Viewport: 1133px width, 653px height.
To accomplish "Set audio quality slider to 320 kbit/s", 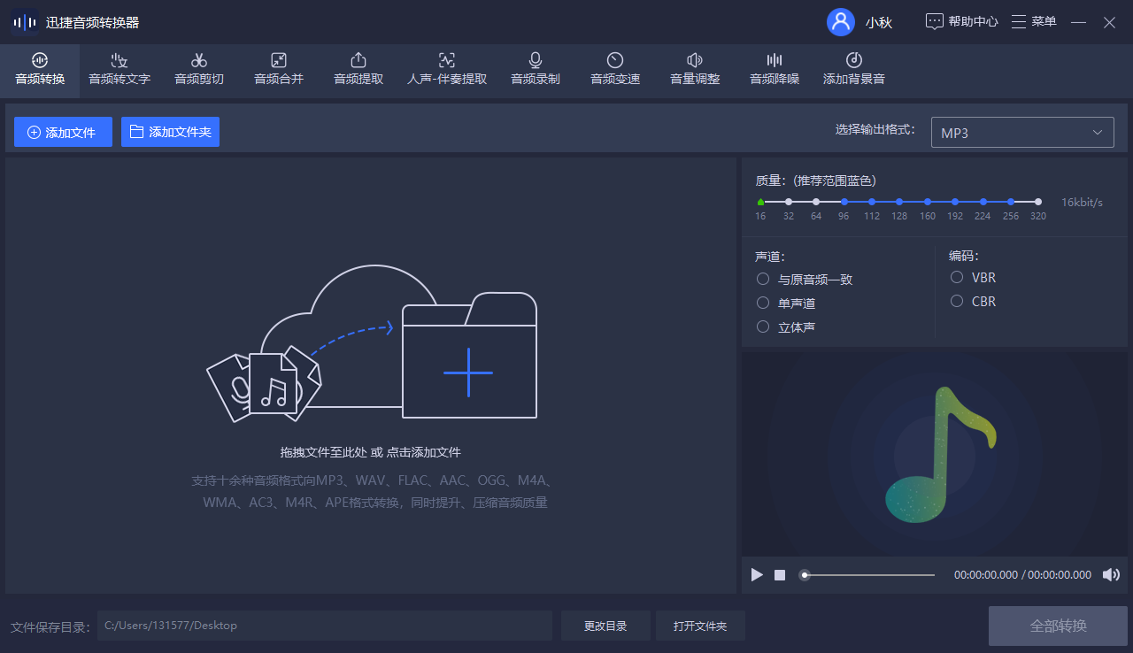I will (1037, 201).
